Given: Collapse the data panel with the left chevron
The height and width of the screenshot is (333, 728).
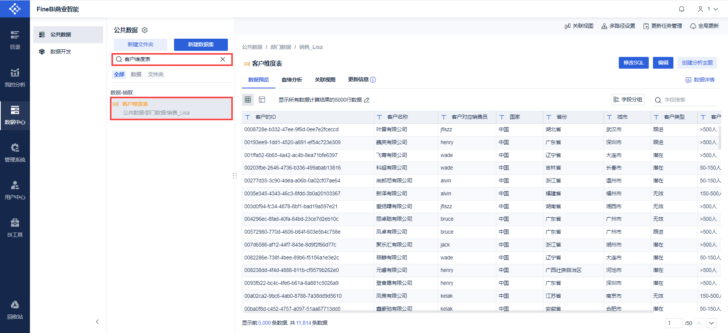Looking at the screenshot, I should click(97, 322).
